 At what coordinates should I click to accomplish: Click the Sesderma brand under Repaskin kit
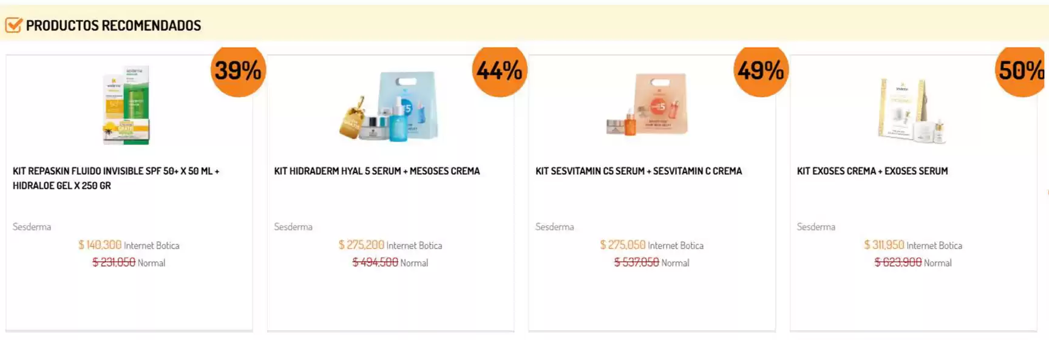pyautogui.click(x=32, y=226)
